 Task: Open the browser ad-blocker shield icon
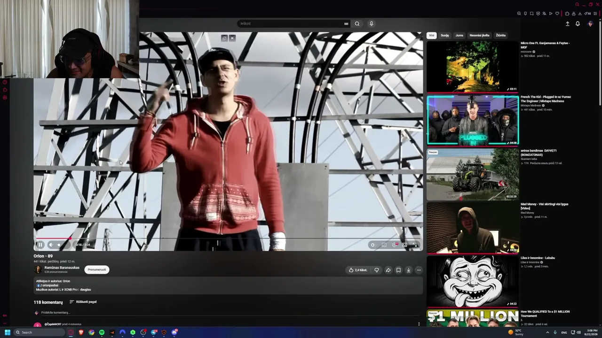pyautogui.click(x=538, y=14)
